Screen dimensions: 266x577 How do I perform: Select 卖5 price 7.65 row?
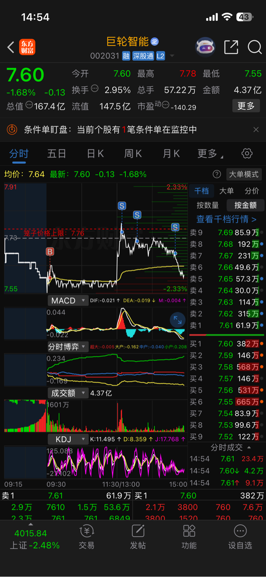[x=227, y=279]
